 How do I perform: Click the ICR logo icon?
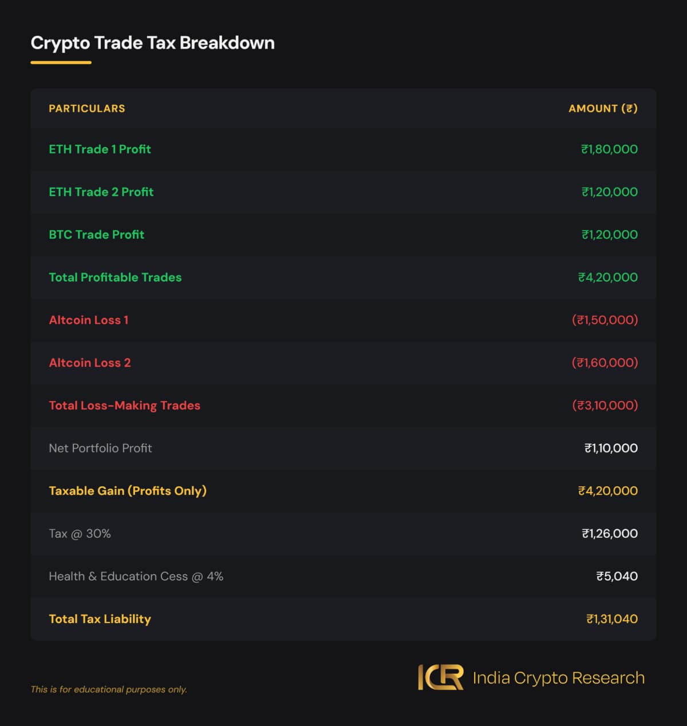(x=440, y=677)
